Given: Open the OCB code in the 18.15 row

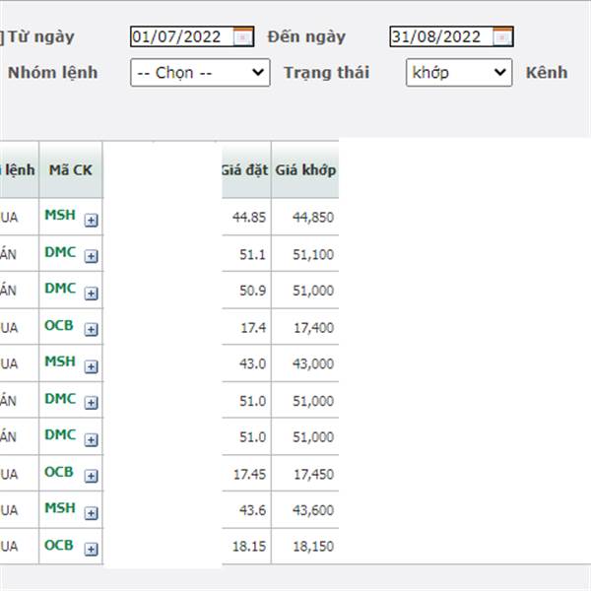Looking at the screenshot, I should pyautogui.click(x=59, y=545).
